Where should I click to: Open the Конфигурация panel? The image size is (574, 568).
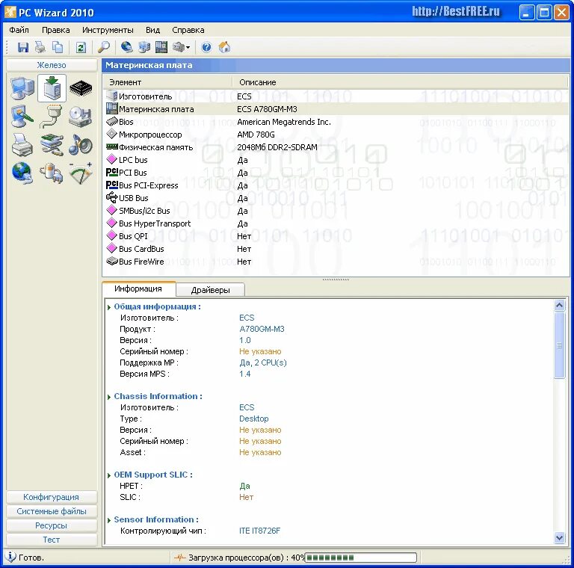click(x=52, y=497)
